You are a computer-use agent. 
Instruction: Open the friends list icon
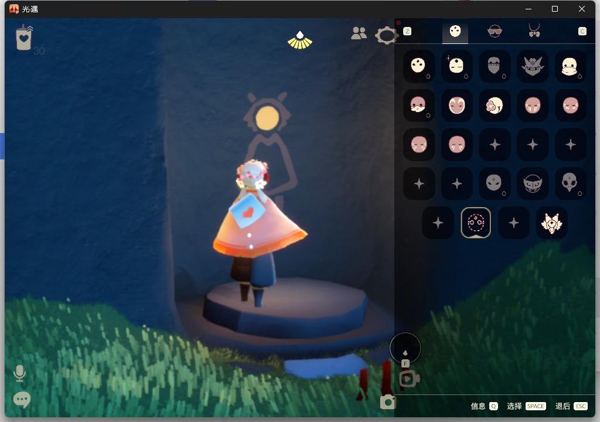click(359, 33)
